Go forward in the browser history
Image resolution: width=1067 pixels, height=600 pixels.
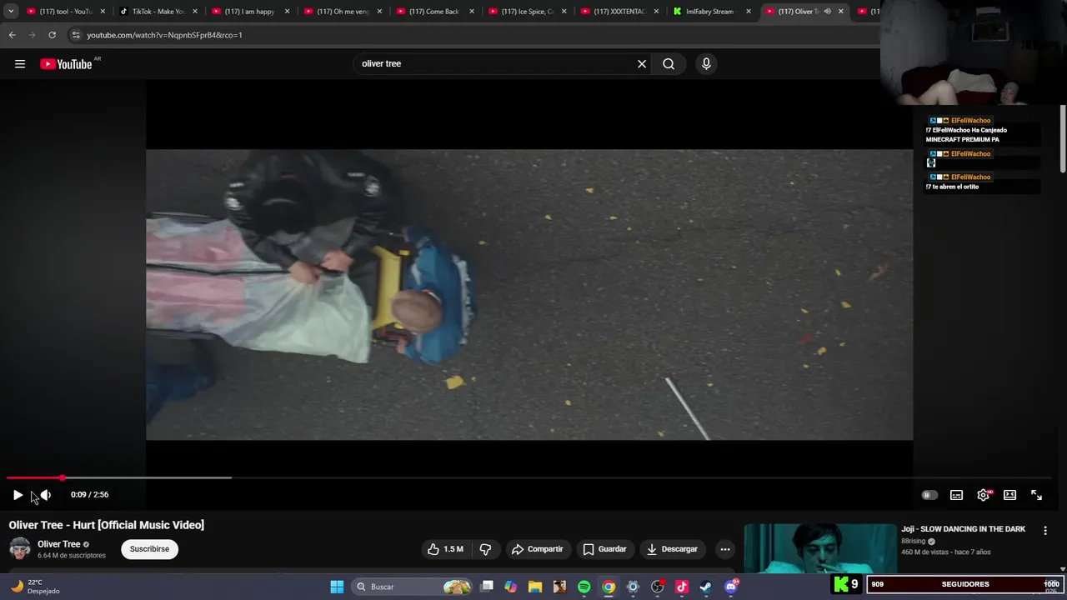click(33, 35)
